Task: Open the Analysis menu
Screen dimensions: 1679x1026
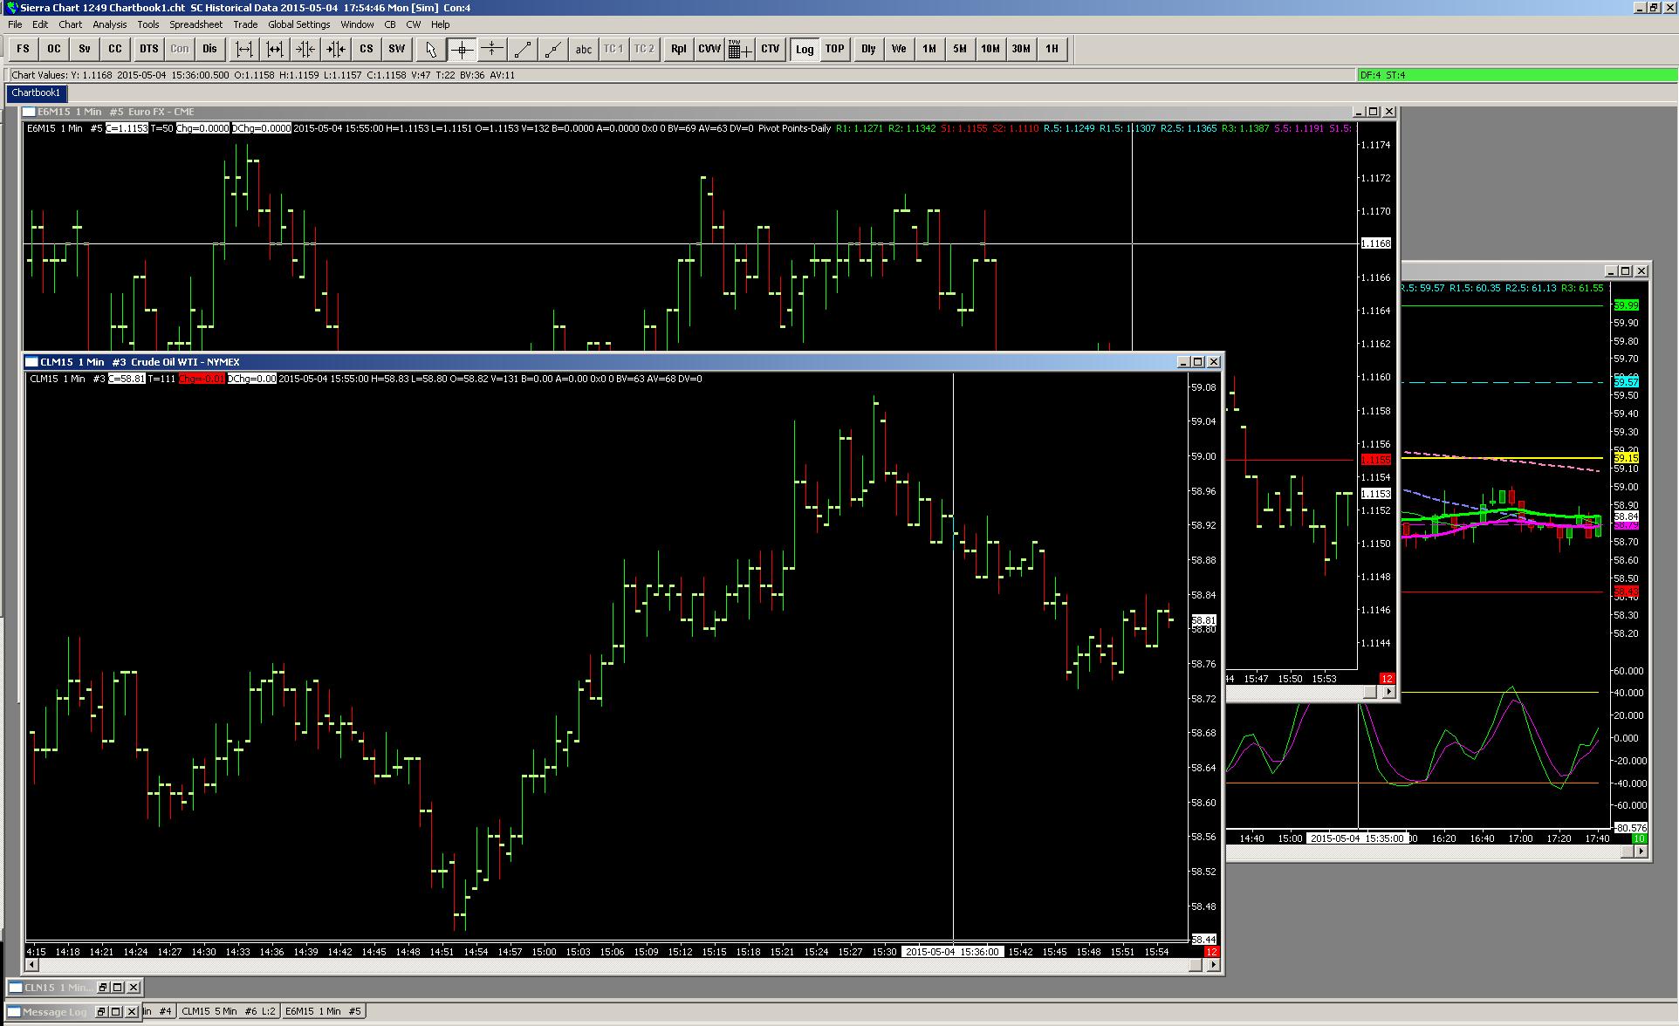Action: click(x=109, y=24)
